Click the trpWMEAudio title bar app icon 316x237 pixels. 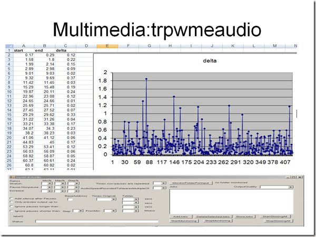tap(12, 177)
